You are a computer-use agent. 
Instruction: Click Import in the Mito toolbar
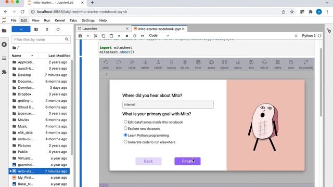(x=145, y=64)
